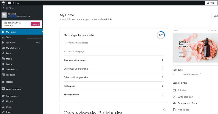Click the 2/7 progress ring
The width and height of the screenshot is (218, 114).
coord(161,35)
